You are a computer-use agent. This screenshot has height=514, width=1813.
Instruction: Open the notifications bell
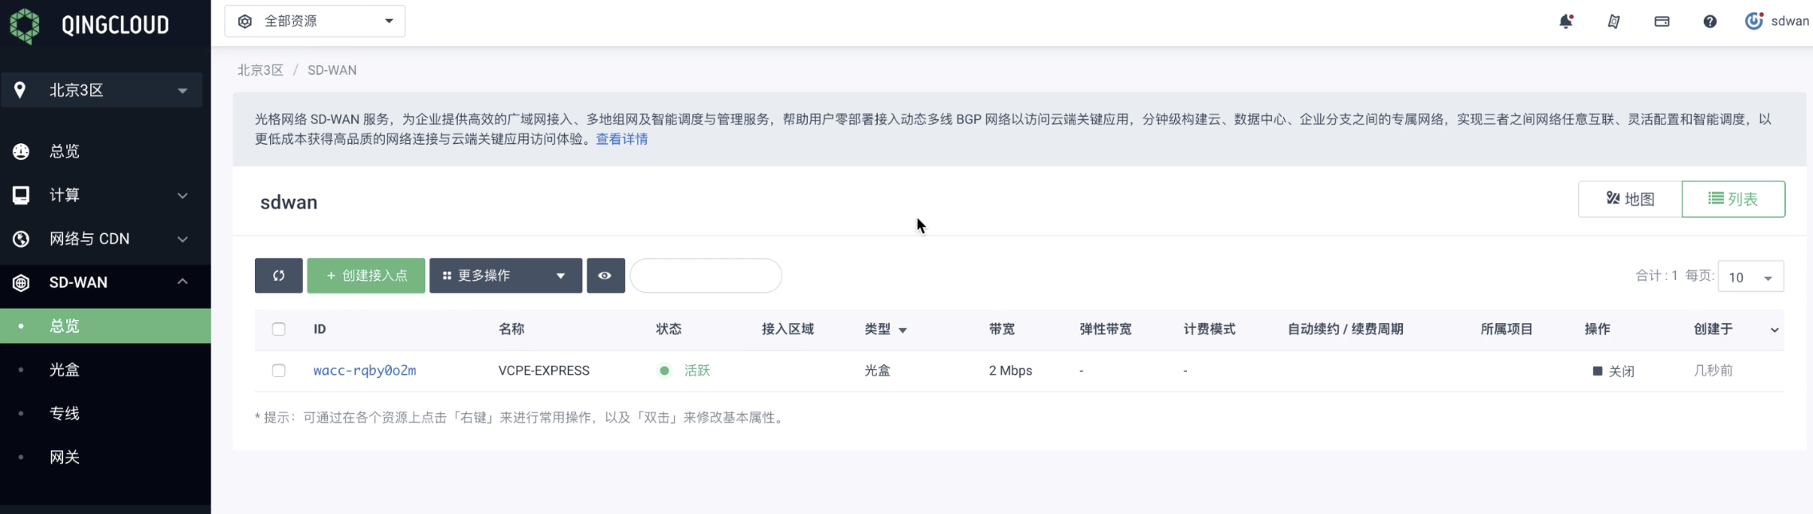[1566, 21]
